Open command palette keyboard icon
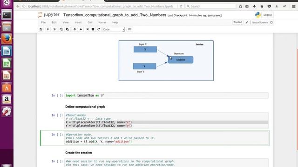 coord(130,29)
